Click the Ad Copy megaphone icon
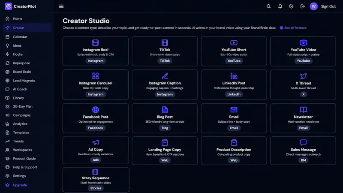 point(95,142)
